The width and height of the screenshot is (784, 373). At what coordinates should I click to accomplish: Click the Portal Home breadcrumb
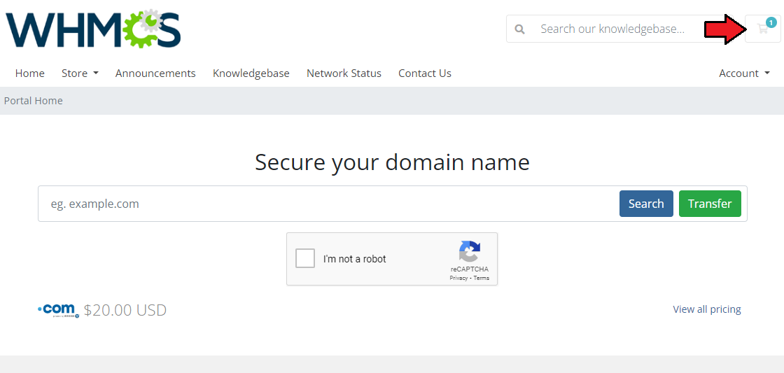point(34,101)
